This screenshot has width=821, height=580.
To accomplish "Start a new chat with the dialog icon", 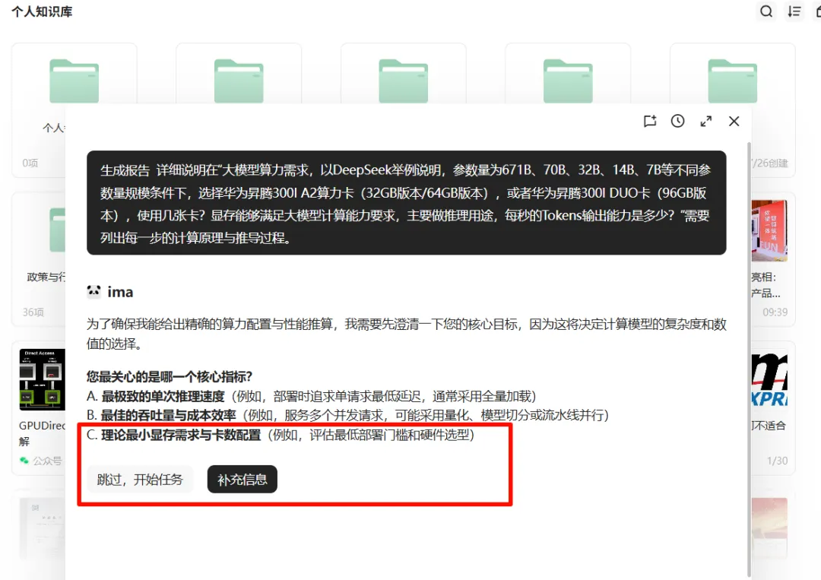I will pos(650,121).
